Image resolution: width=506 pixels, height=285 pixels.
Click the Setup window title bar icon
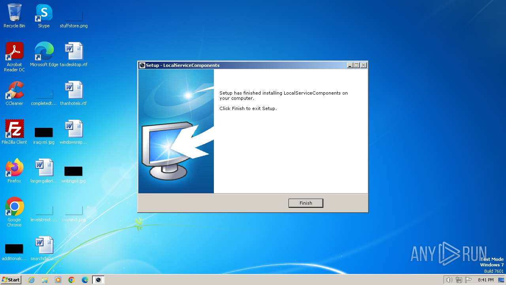point(142,65)
